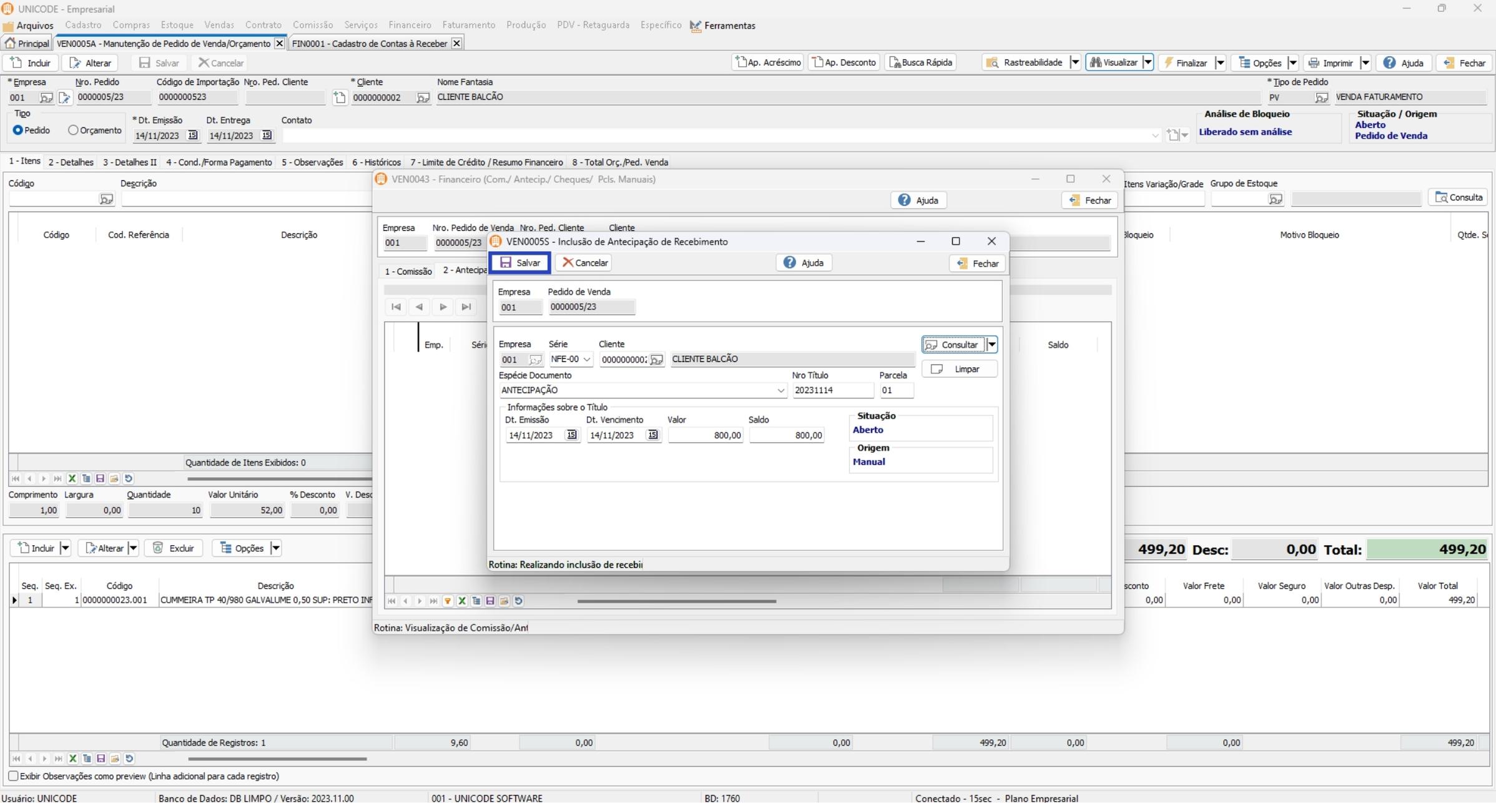Image resolution: width=1496 pixels, height=803 pixels.
Task: Expand the Espécie Documento dropdown
Action: tap(780, 390)
